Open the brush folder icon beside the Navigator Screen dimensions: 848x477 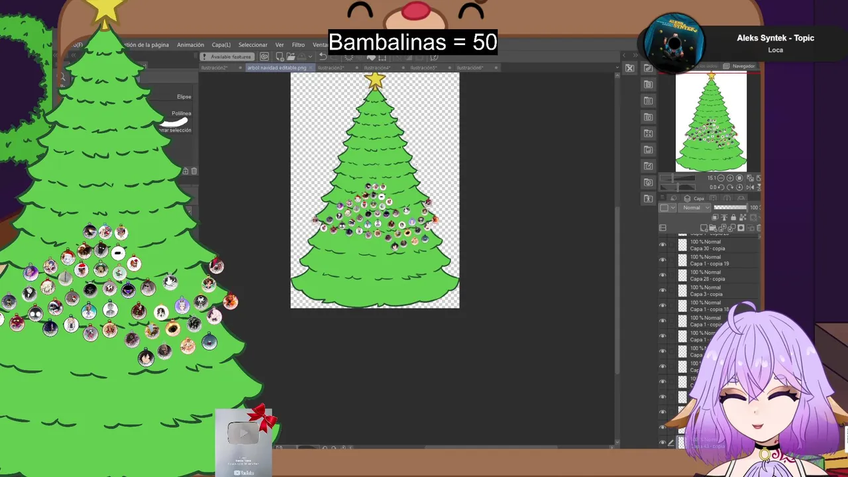point(648,68)
